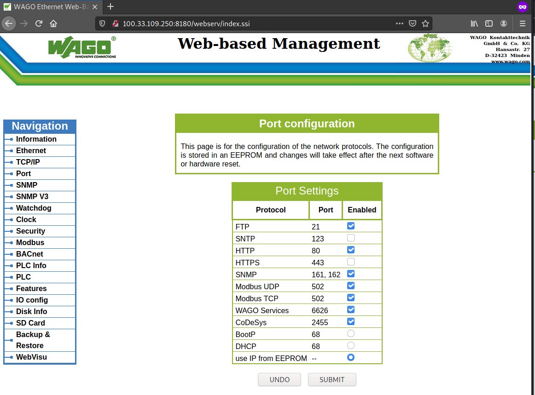Go to the TCP/IP page
535x395 pixels.
(x=28, y=162)
